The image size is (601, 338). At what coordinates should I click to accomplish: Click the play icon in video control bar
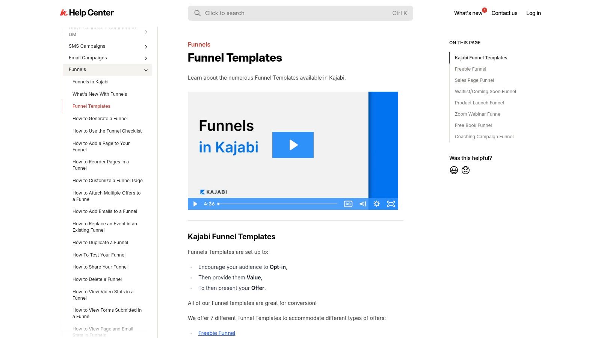tap(195, 204)
